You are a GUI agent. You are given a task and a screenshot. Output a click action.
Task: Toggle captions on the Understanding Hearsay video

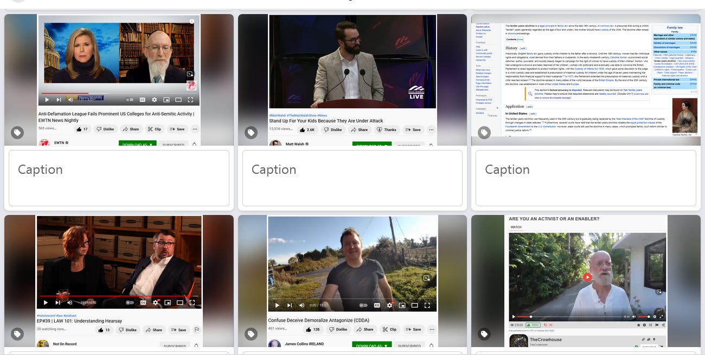pyautogui.click(x=144, y=302)
